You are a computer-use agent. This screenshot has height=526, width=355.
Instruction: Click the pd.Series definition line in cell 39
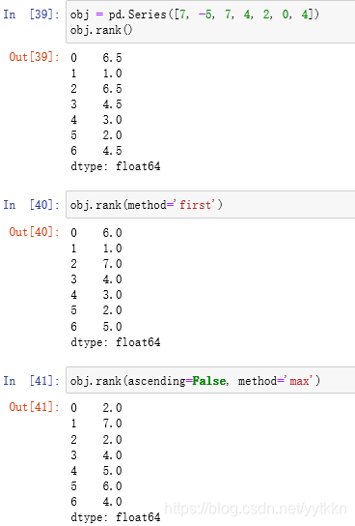(195, 15)
